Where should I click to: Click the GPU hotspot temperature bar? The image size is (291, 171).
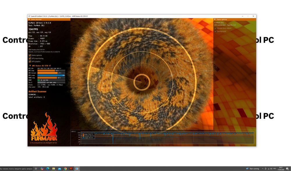point(51,73)
